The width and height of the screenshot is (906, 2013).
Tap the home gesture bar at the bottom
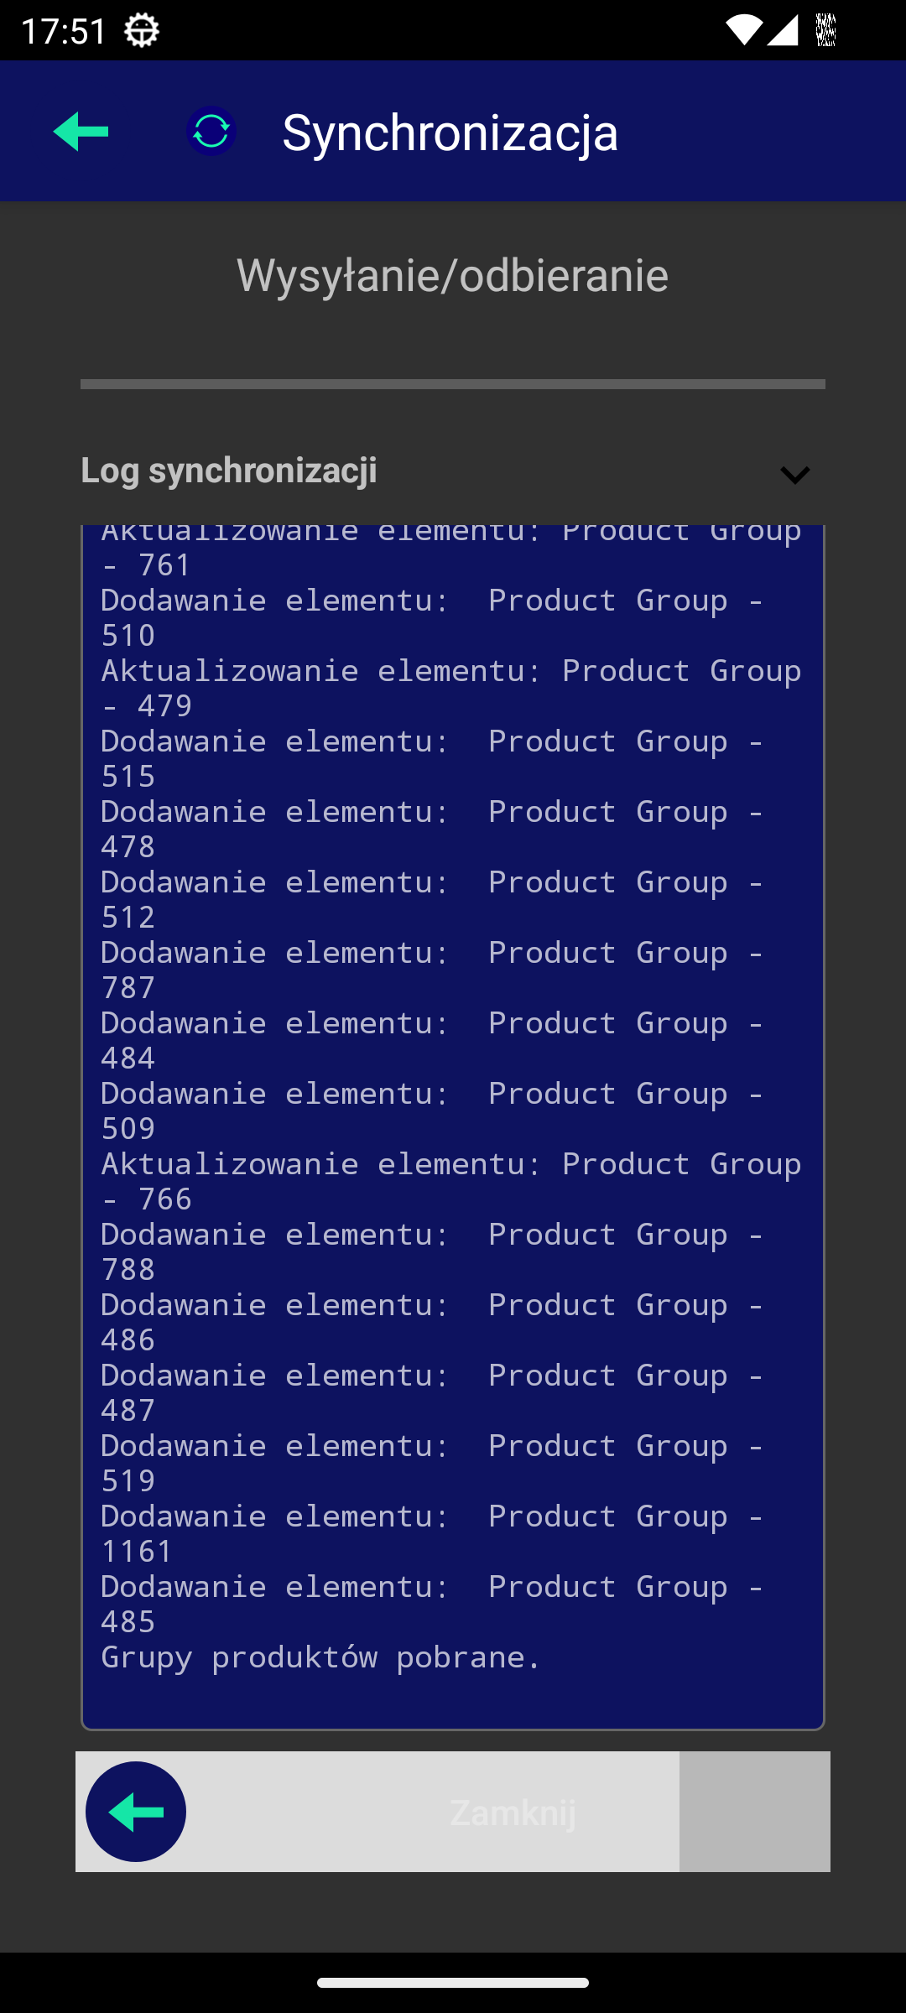[453, 1983]
